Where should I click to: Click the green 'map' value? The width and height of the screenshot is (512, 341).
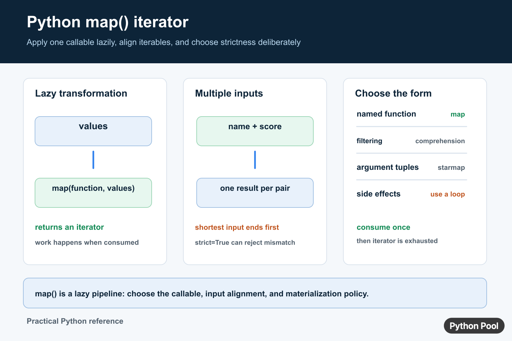(x=458, y=114)
